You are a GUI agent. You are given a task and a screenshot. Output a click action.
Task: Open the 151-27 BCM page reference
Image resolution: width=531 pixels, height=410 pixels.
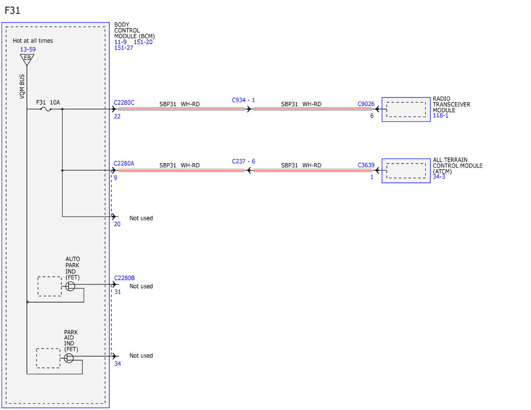[x=123, y=48]
